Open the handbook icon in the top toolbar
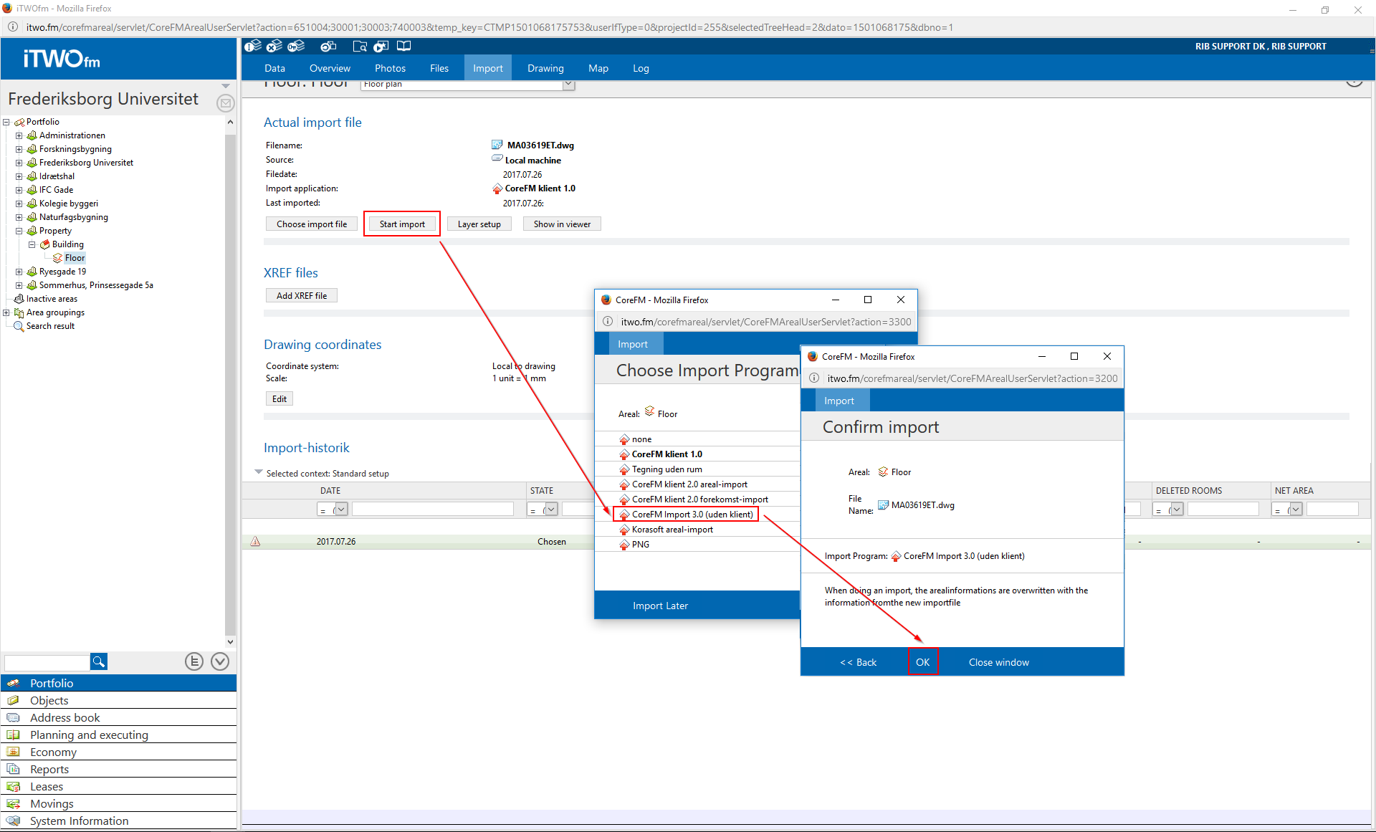This screenshot has height=832, width=1376. (x=404, y=46)
